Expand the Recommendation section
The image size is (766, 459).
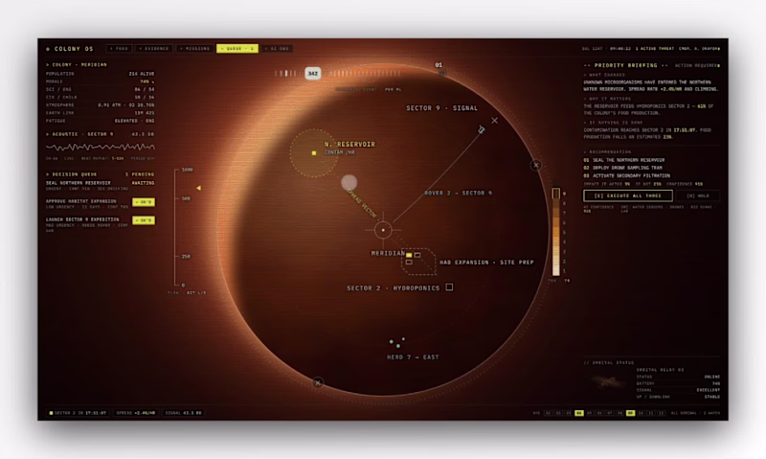pos(607,152)
